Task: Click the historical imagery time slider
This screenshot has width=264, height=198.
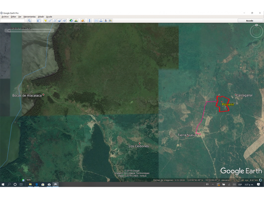Action: tap(30, 31)
